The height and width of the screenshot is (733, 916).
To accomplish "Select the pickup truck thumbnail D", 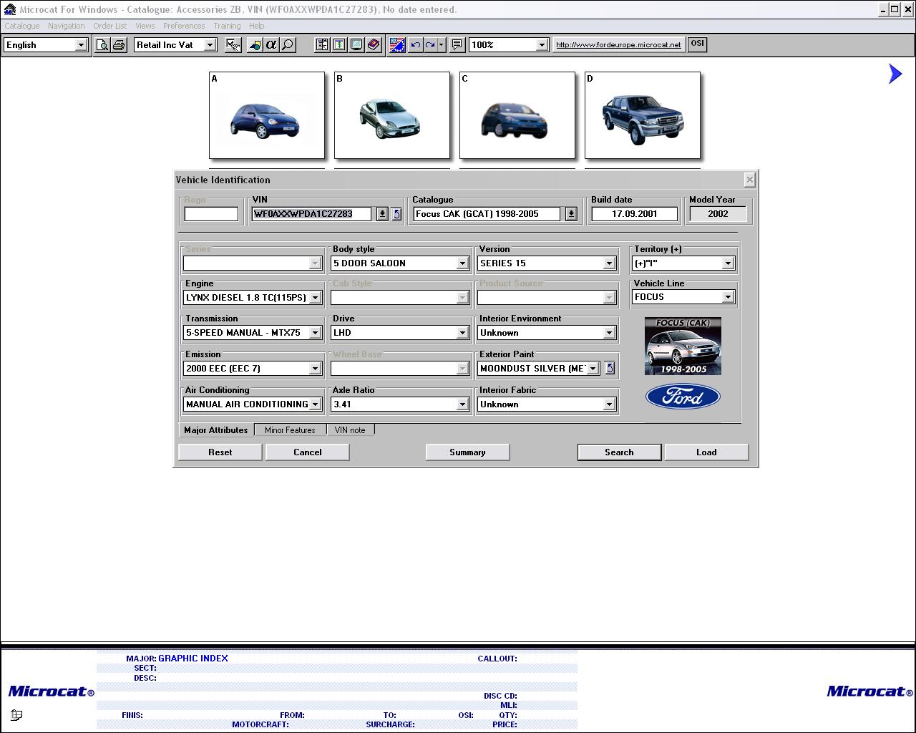I will [x=643, y=115].
